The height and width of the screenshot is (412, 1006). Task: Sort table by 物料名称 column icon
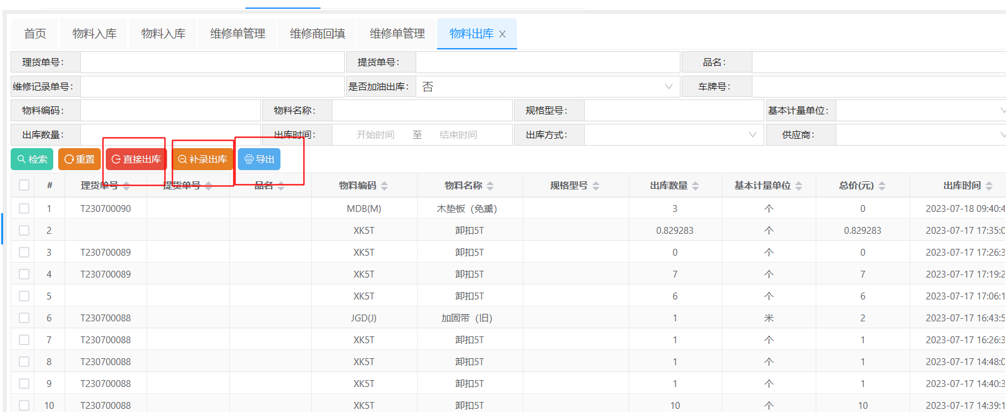(490, 186)
